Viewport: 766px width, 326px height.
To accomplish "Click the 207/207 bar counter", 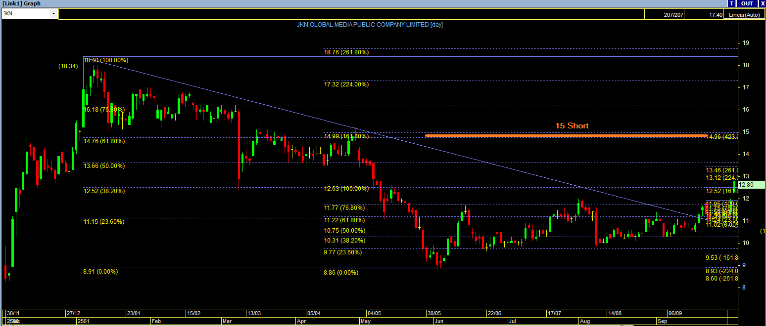I will tap(674, 15).
